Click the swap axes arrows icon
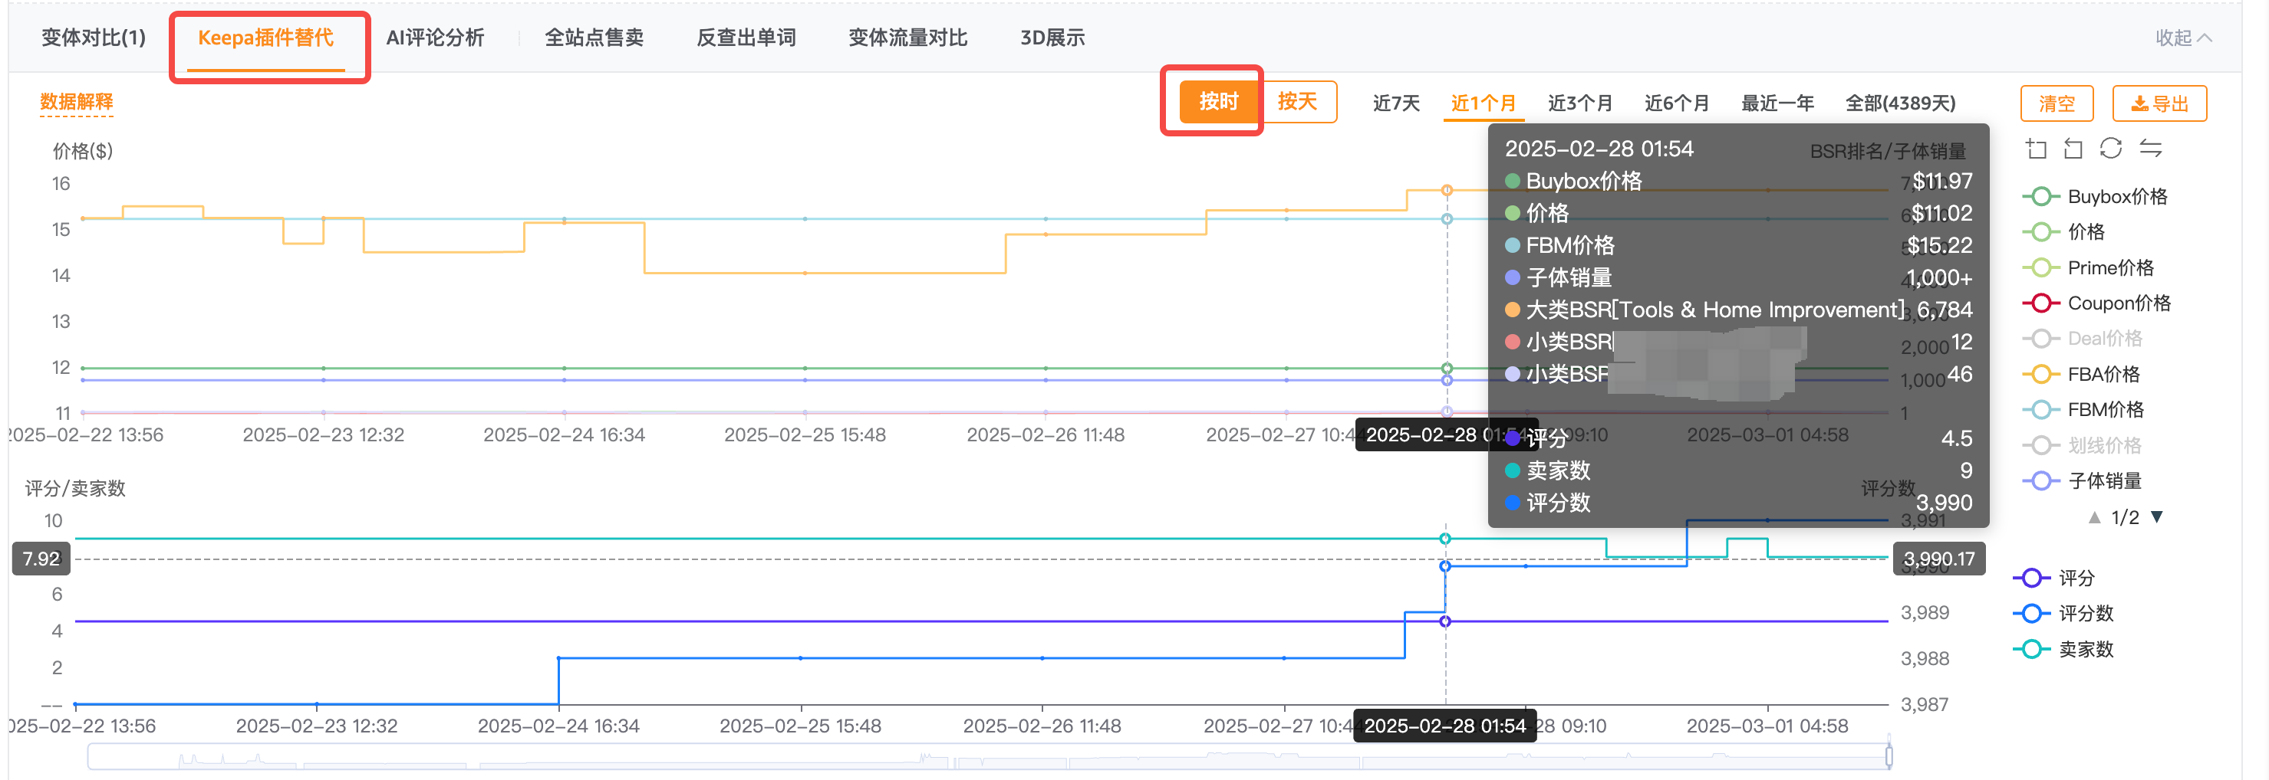 point(2150,148)
